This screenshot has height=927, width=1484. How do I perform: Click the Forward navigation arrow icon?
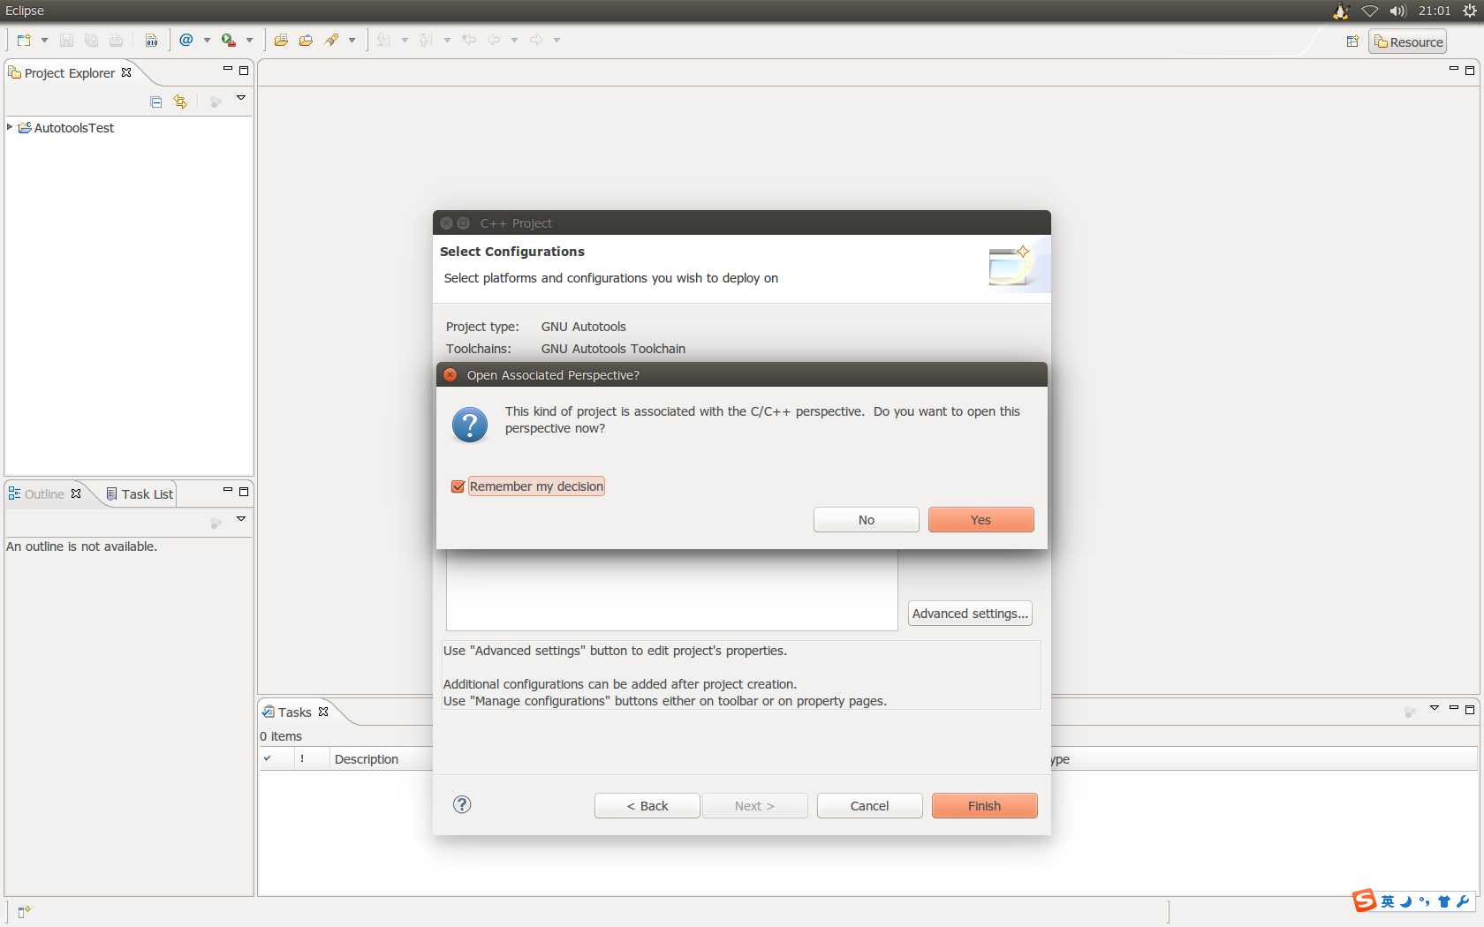coord(536,40)
